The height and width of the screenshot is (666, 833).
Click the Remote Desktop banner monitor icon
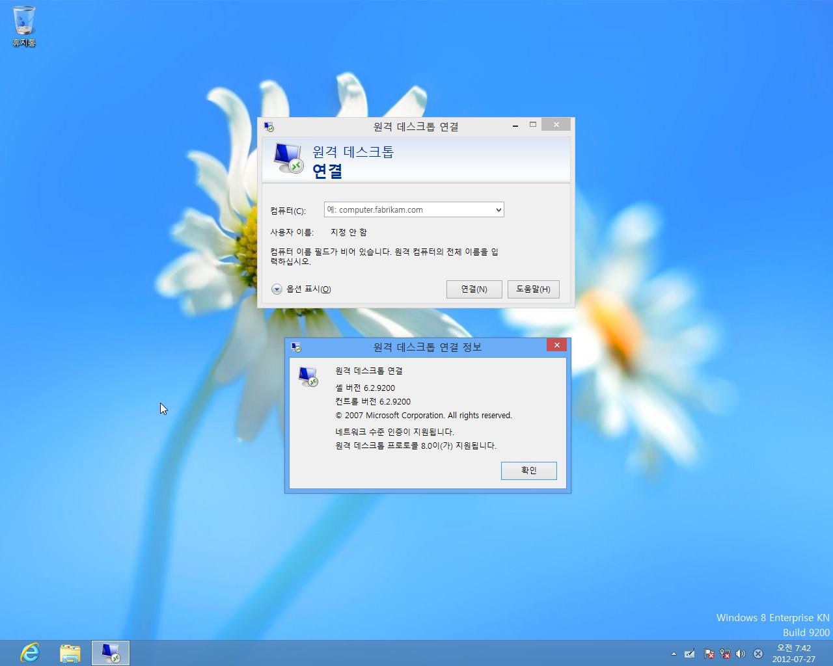288,159
